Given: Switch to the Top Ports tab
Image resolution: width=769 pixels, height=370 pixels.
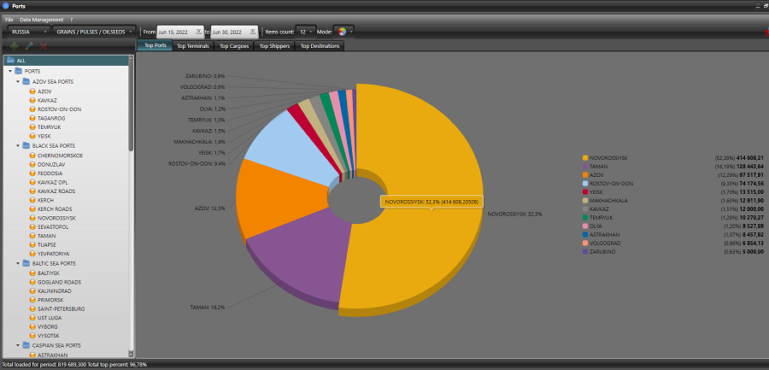Looking at the screenshot, I should click(x=155, y=45).
